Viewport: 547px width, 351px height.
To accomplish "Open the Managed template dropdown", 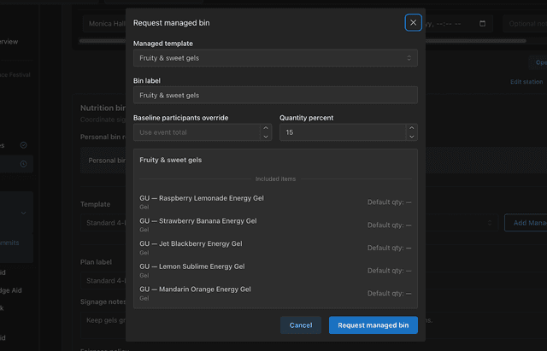I will tap(275, 58).
